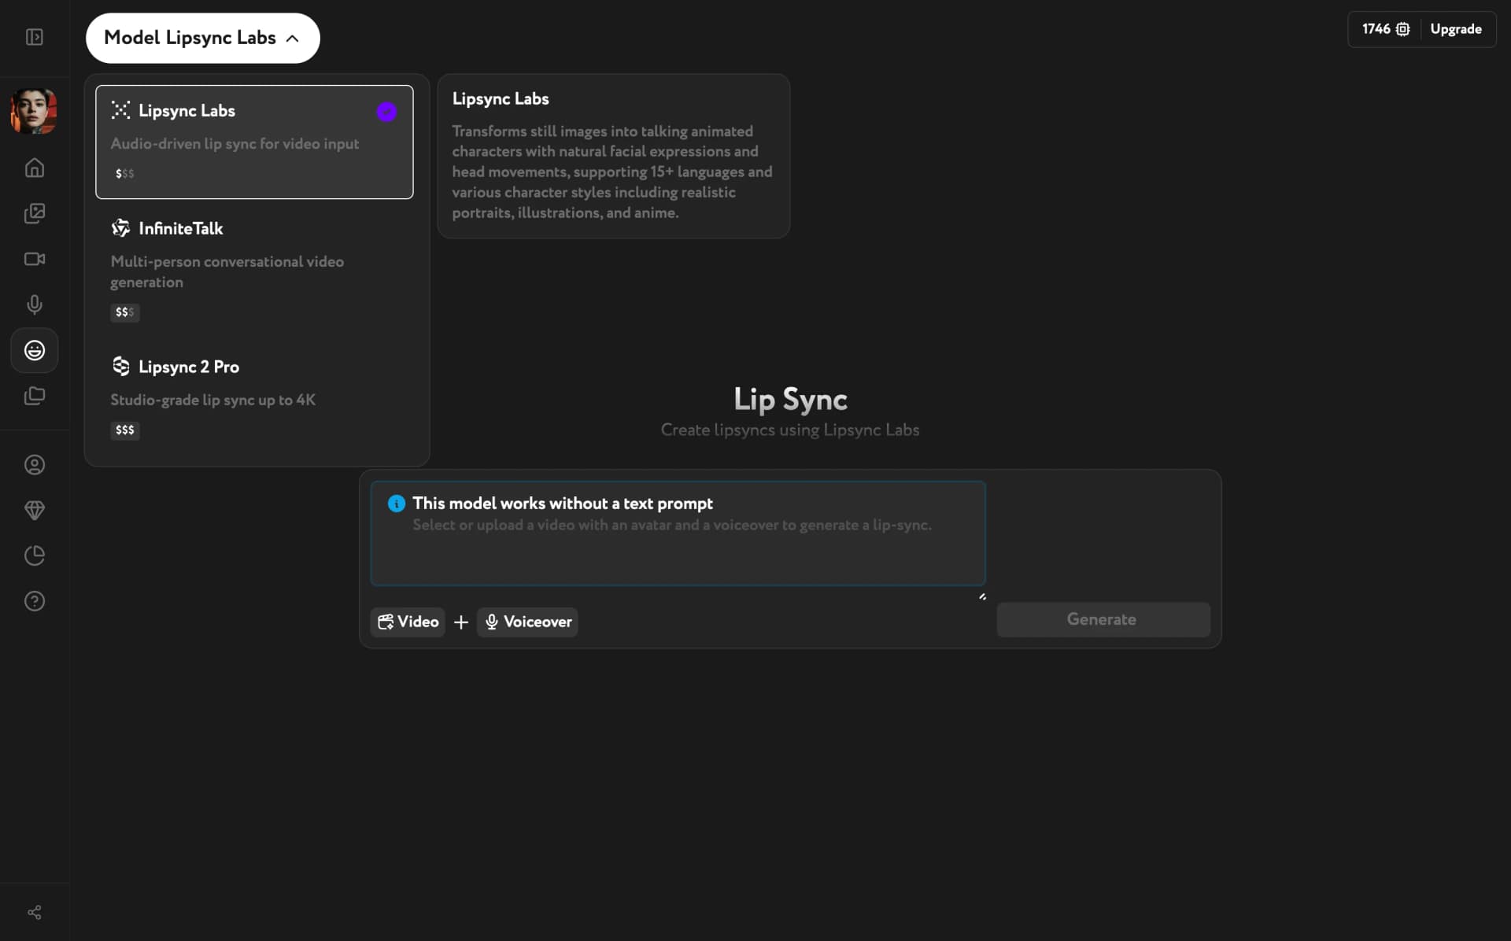Select the Images icon in sidebar
1511x941 pixels.
pos(34,213)
